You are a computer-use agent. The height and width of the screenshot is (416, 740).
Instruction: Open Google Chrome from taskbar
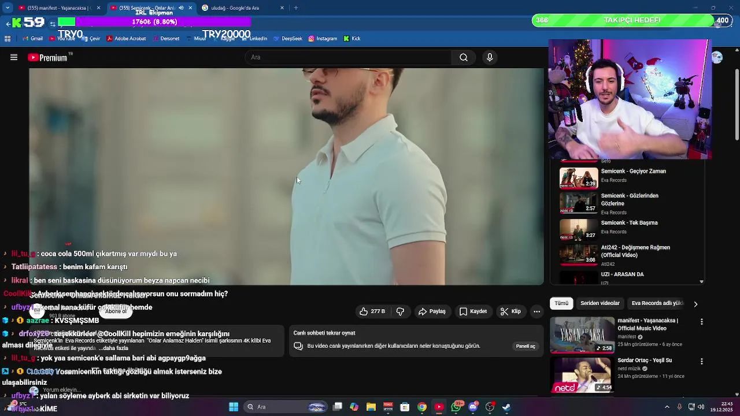tap(422, 407)
